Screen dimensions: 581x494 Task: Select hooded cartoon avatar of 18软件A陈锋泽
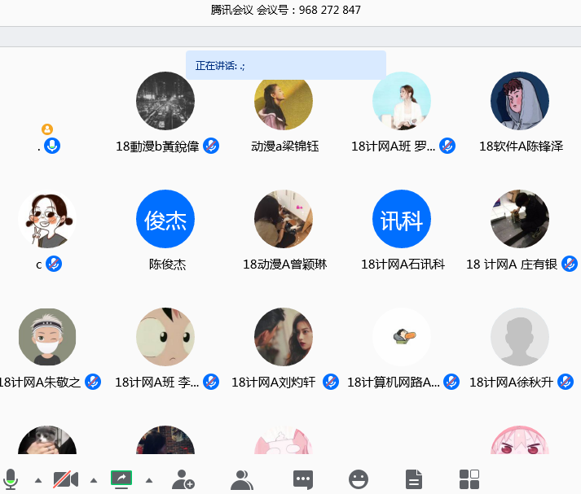(520, 101)
